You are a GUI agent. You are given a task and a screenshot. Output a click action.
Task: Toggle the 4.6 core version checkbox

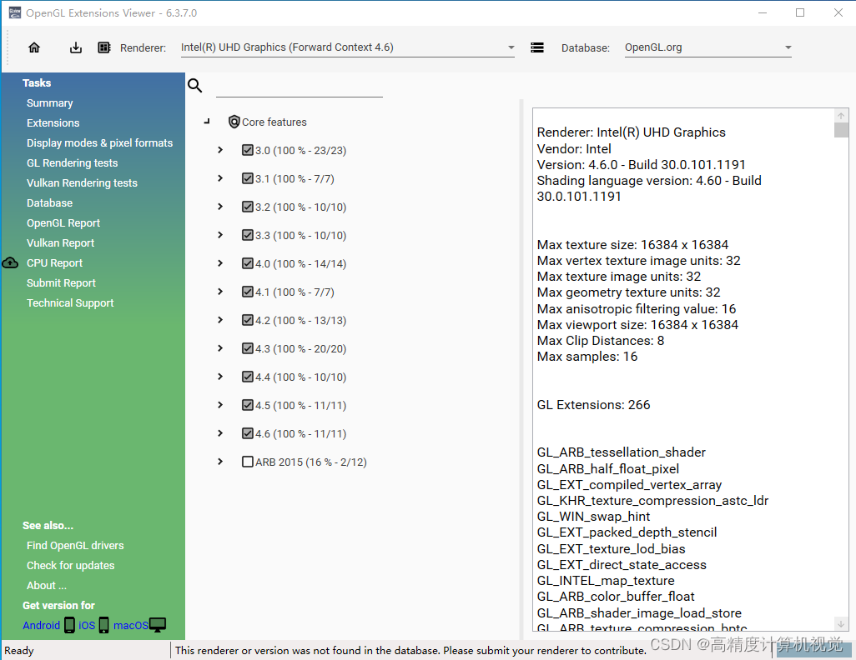tap(247, 433)
